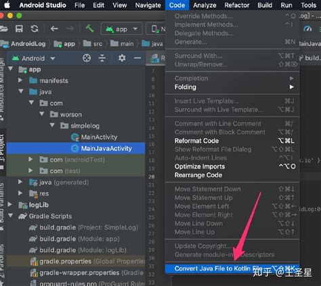Hide the Project panel with minus icon
Viewport: 321px width, 286px height.
[x=137, y=58]
